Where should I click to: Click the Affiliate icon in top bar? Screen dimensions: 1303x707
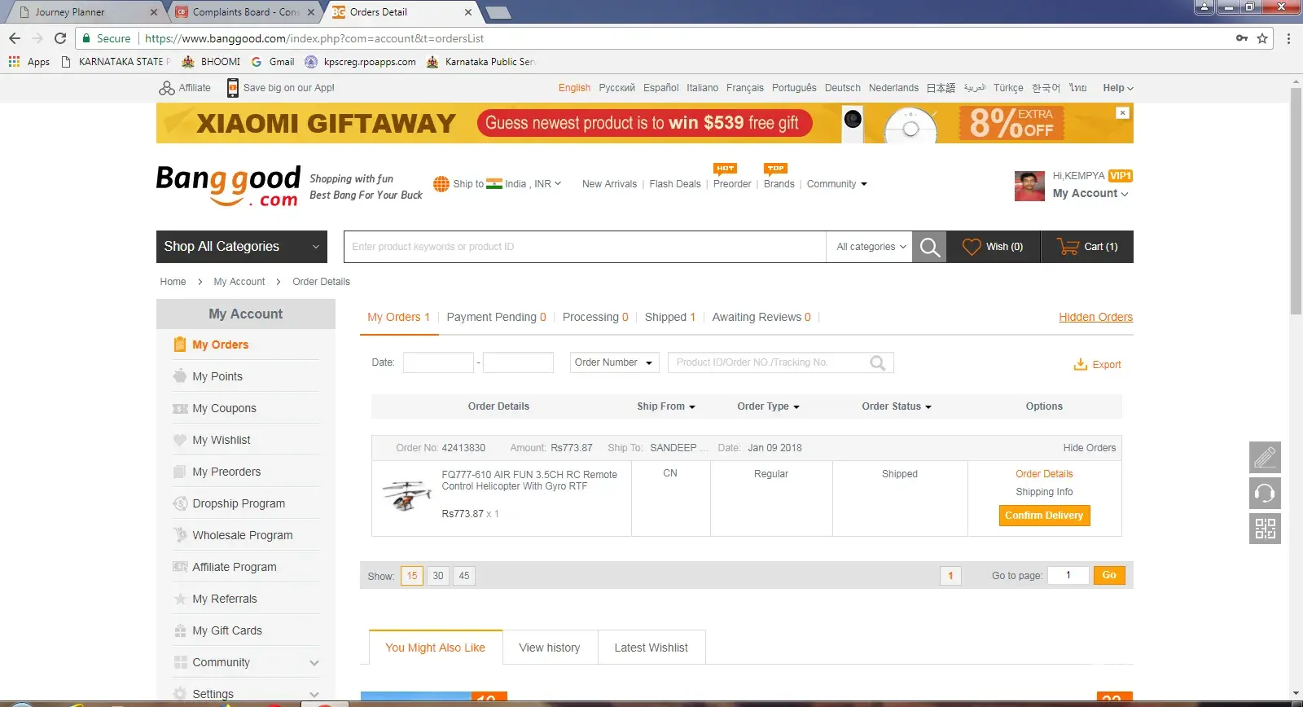point(167,88)
